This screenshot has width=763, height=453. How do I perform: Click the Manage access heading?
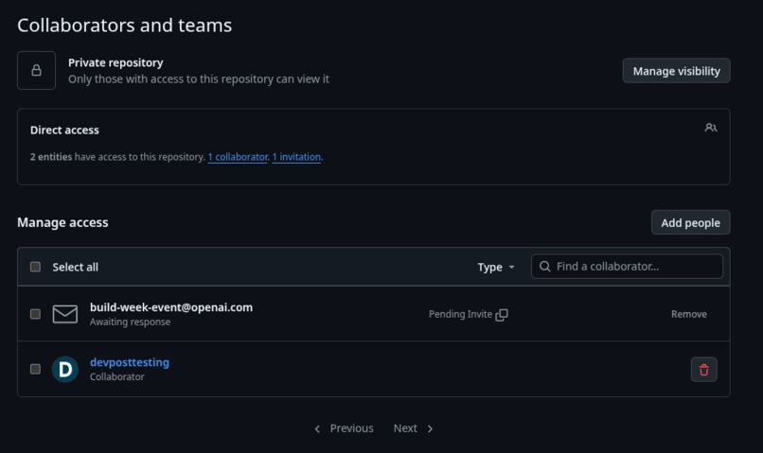click(62, 222)
